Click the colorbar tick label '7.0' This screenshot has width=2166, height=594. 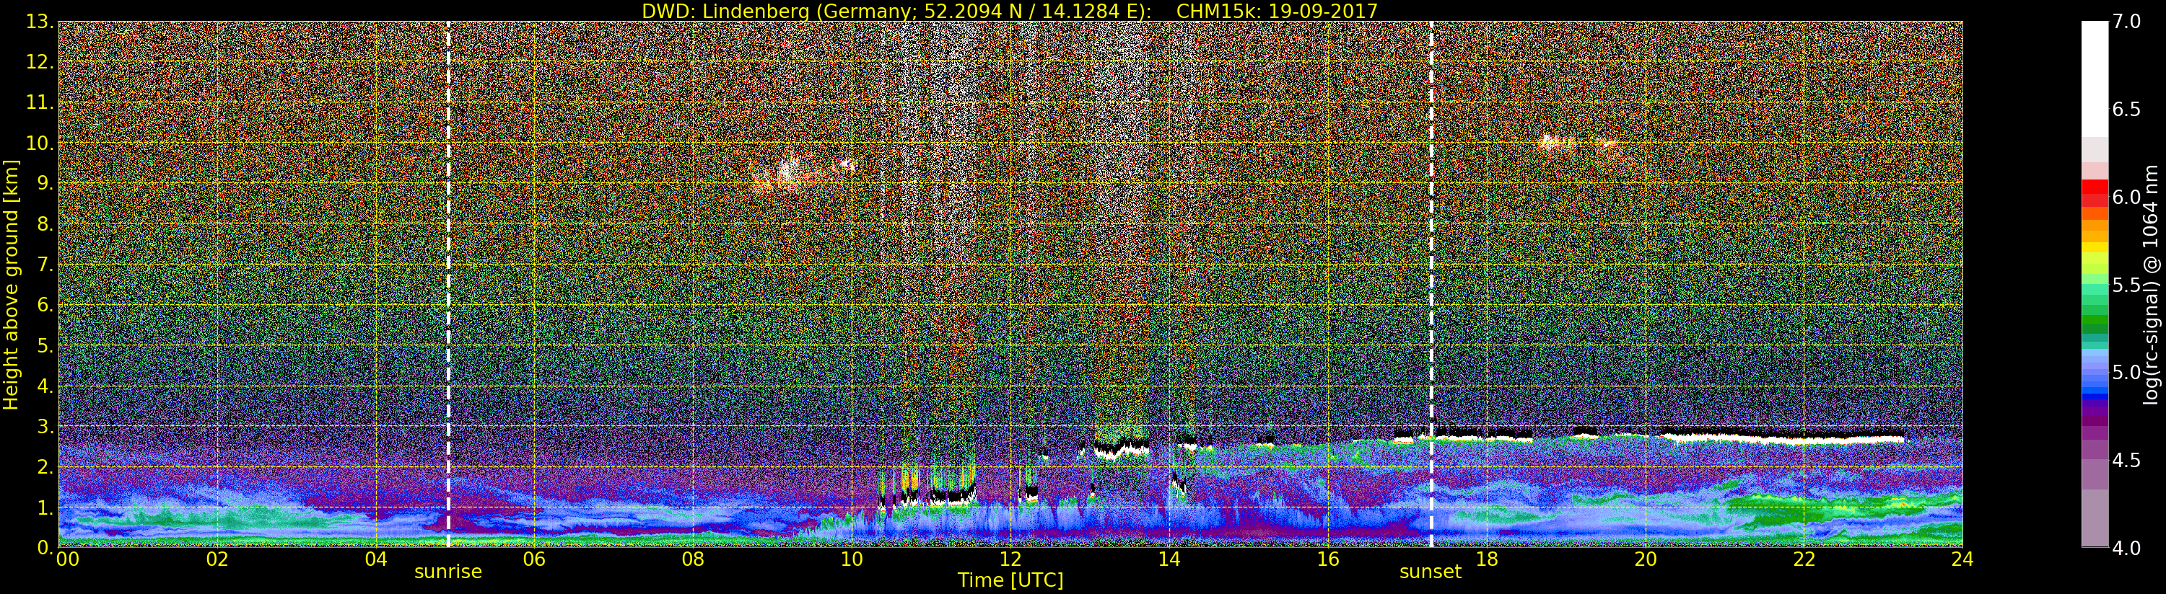[2126, 22]
